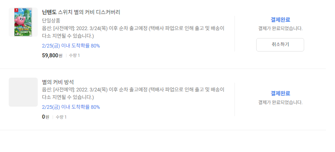Click arrival probability link above the 0원 price
The image size is (335, 152).
71,107
